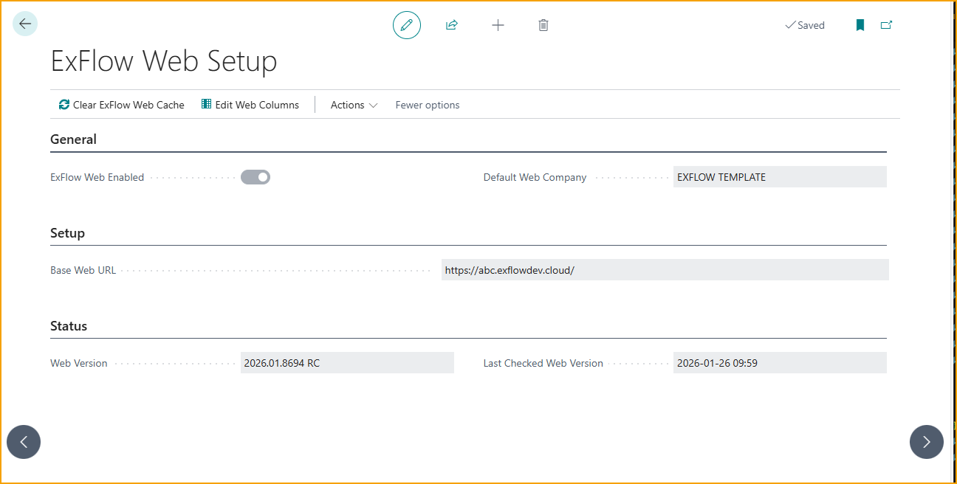Enable the ExFlow Web Enabled toggle
This screenshot has width=957, height=484.
pyautogui.click(x=255, y=176)
